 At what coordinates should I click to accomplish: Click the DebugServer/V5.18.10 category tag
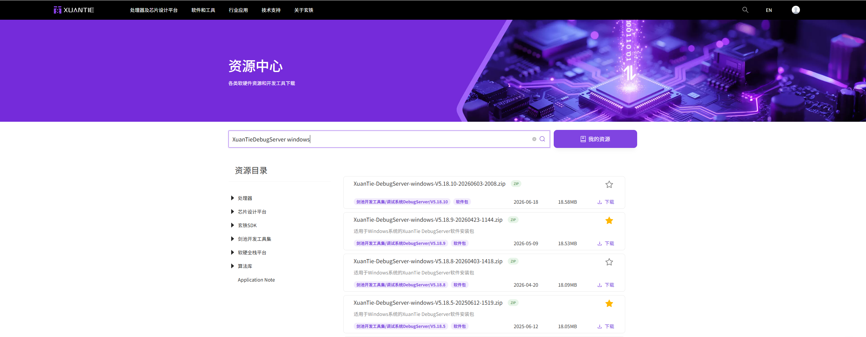[x=402, y=202]
